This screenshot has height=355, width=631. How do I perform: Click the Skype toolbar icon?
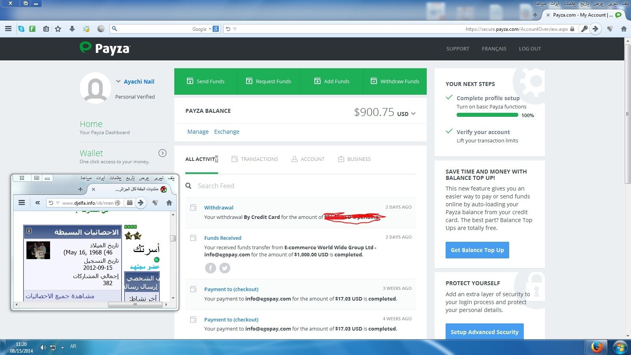pos(21,29)
